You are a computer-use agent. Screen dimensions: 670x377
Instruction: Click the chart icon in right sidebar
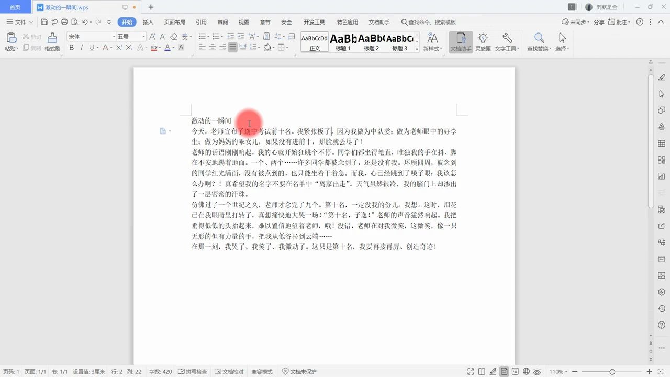pyautogui.click(x=662, y=176)
